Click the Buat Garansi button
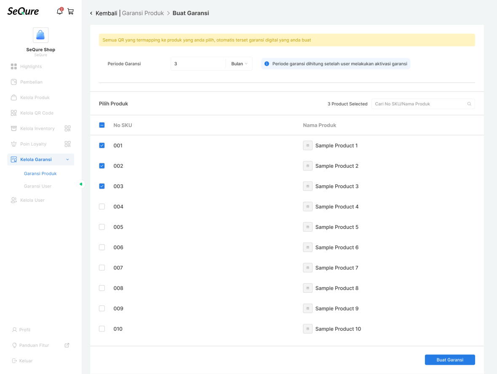 tap(450, 360)
